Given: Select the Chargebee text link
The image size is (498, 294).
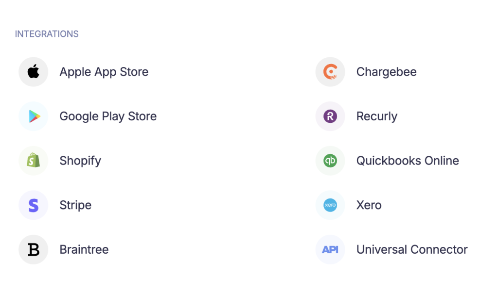Looking at the screenshot, I should (386, 72).
